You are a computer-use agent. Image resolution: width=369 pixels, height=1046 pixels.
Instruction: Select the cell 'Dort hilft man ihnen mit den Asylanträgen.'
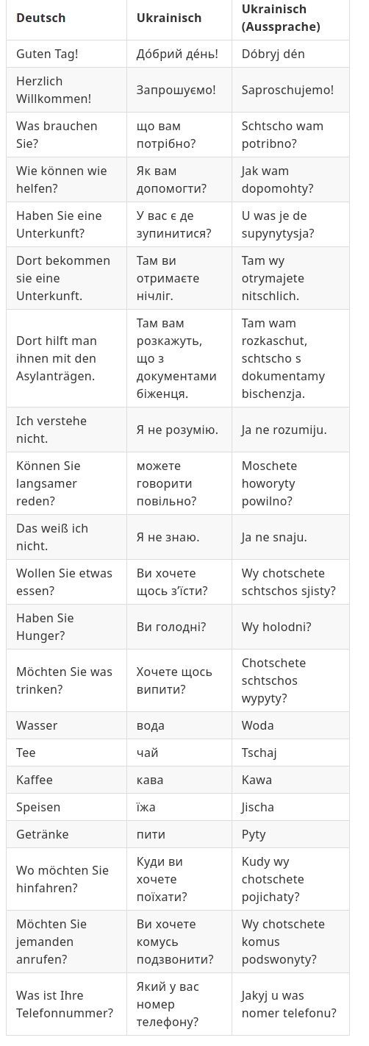[66, 358]
